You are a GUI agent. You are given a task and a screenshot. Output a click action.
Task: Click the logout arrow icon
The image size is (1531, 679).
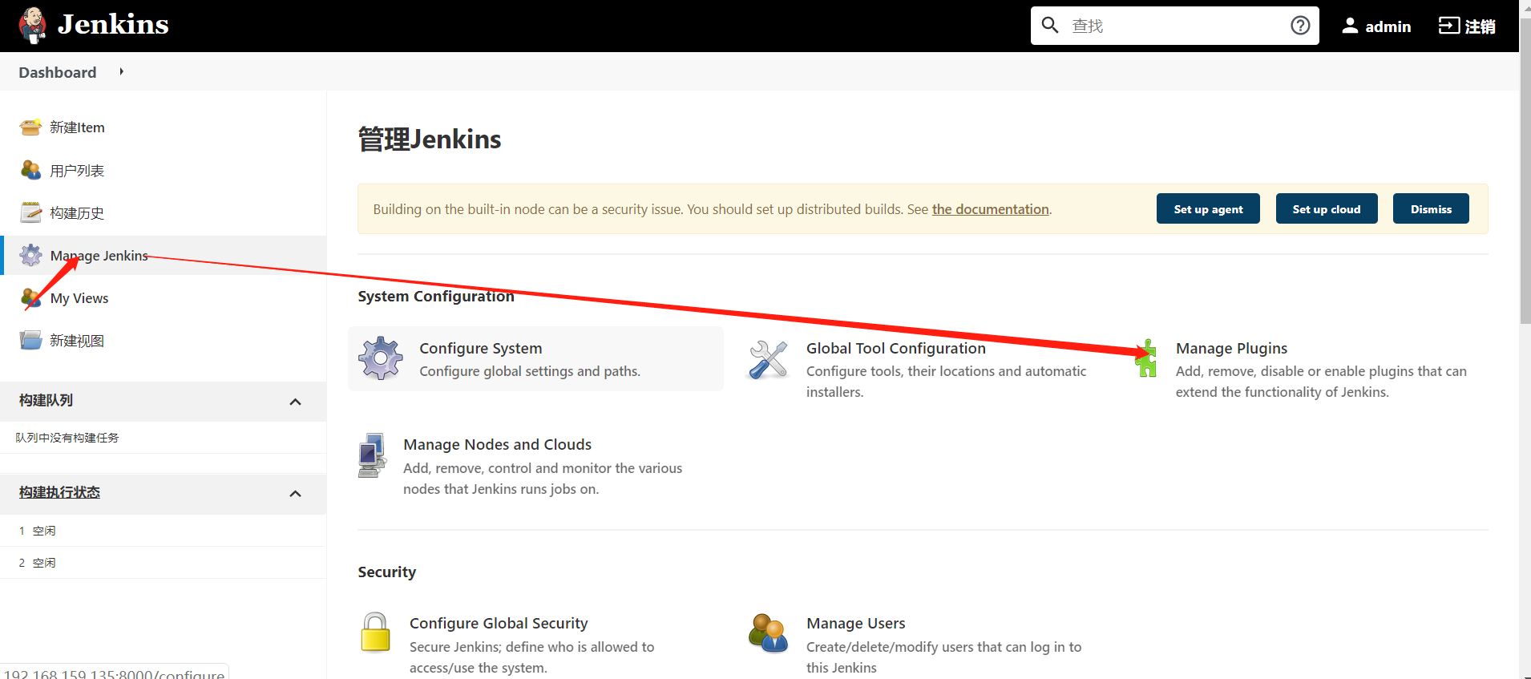(1448, 26)
